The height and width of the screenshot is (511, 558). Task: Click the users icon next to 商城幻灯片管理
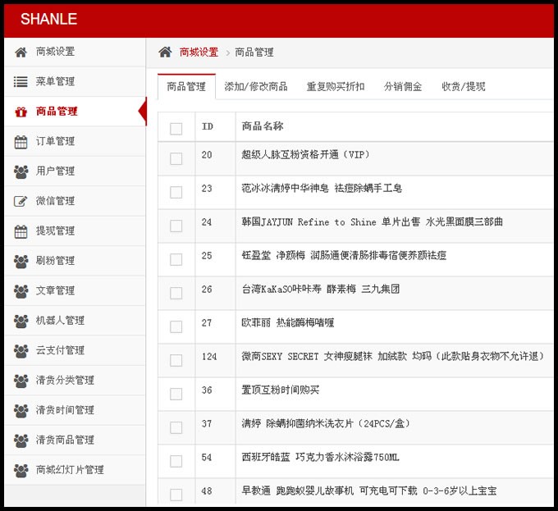(21, 471)
